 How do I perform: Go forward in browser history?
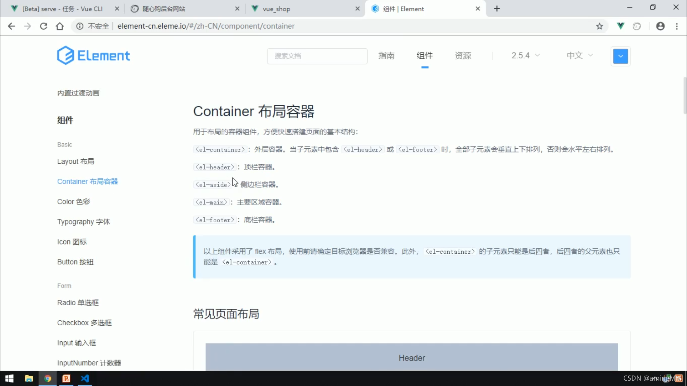tap(28, 26)
